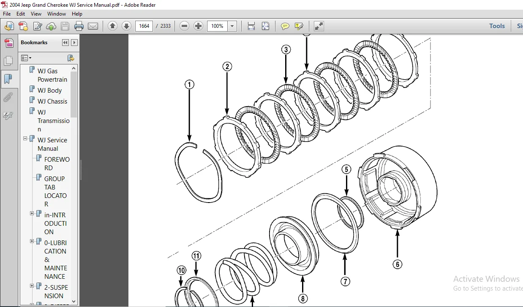Viewport: 523px width, 307px height.
Task: Click the fit one full page icon
Action: click(265, 26)
